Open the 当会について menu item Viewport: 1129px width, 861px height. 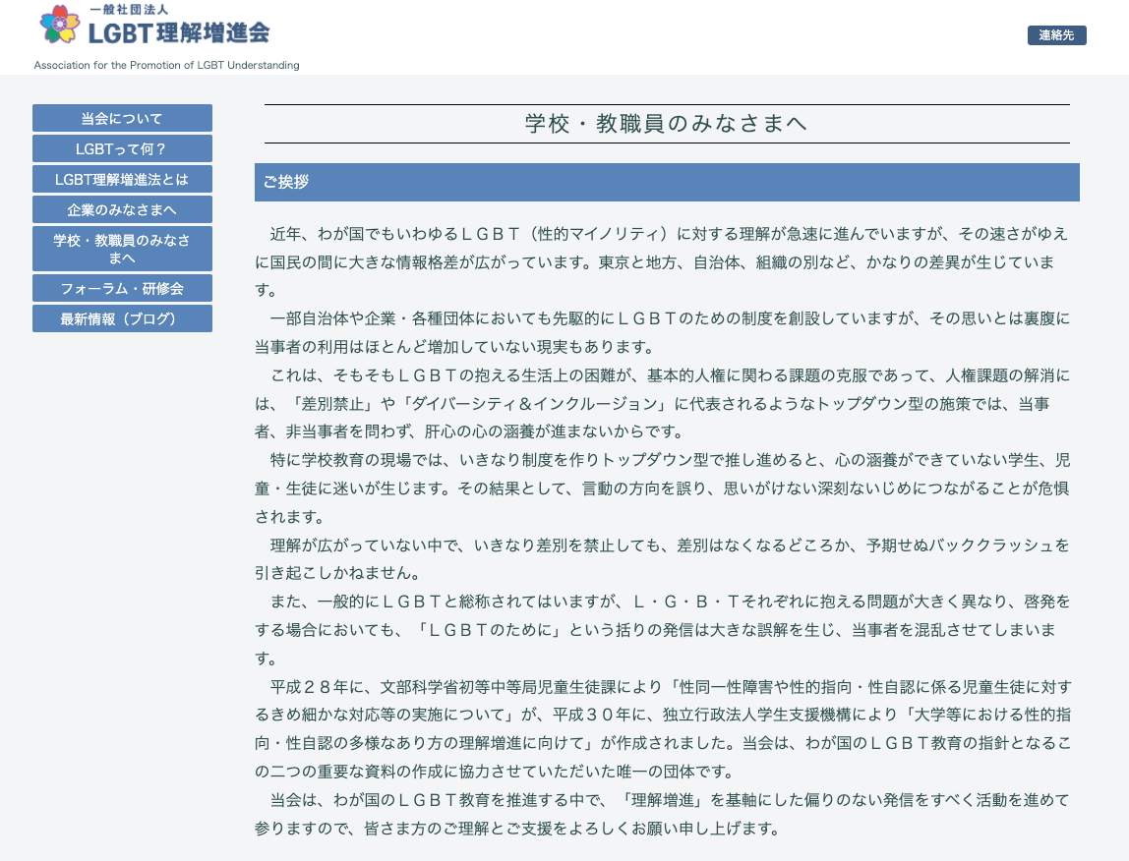(x=122, y=118)
